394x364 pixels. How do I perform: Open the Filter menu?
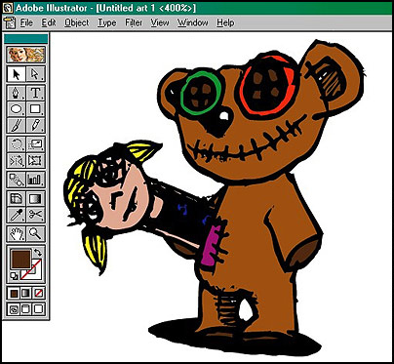pyautogui.click(x=134, y=22)
